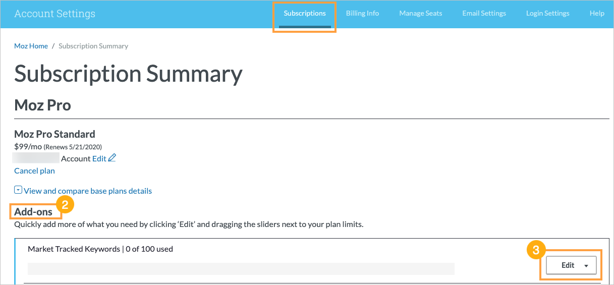
Task: Click the Moz Home breadcrumb link
Action: click(31, 46)
